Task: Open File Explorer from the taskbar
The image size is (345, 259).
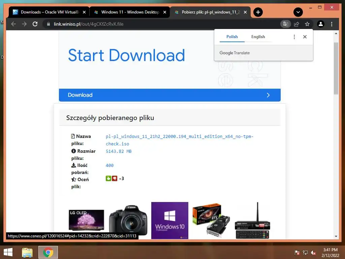Action: point(27,252)
